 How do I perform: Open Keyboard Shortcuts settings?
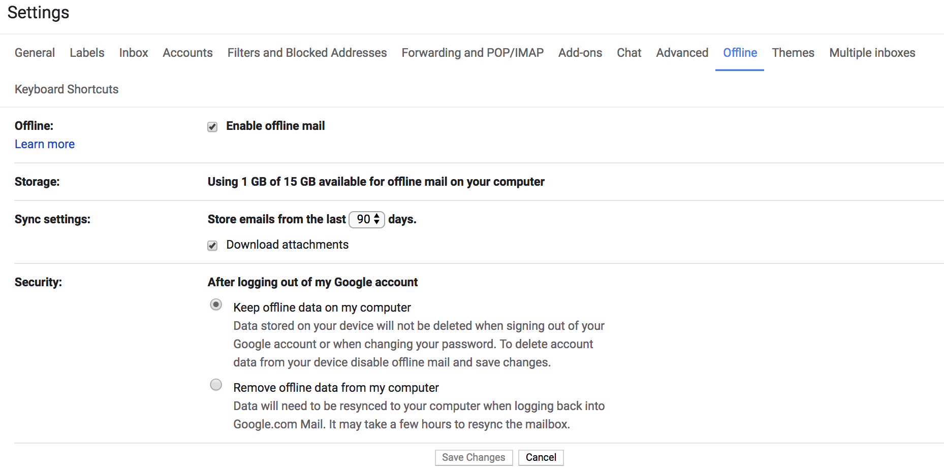pyautogui.click(x=66, y=89)
